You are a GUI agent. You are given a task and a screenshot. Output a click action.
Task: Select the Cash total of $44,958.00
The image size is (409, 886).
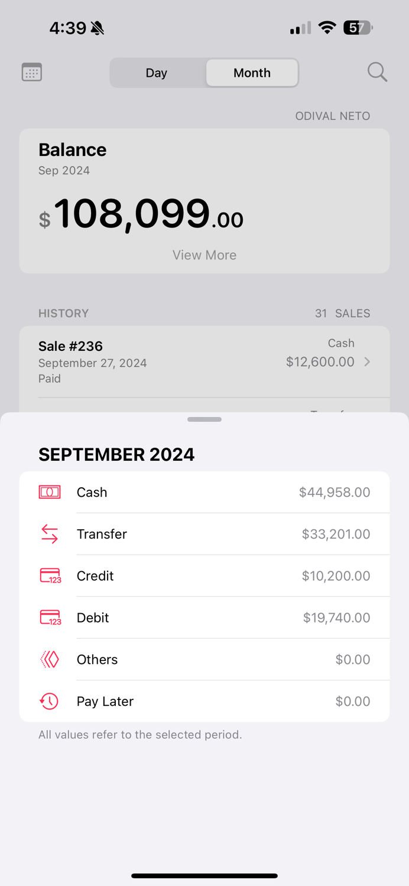pyautogui.click(x=334, y=491)
